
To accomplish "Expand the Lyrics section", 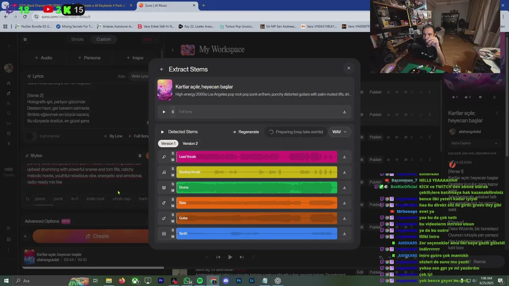I will tap(35, 76).
